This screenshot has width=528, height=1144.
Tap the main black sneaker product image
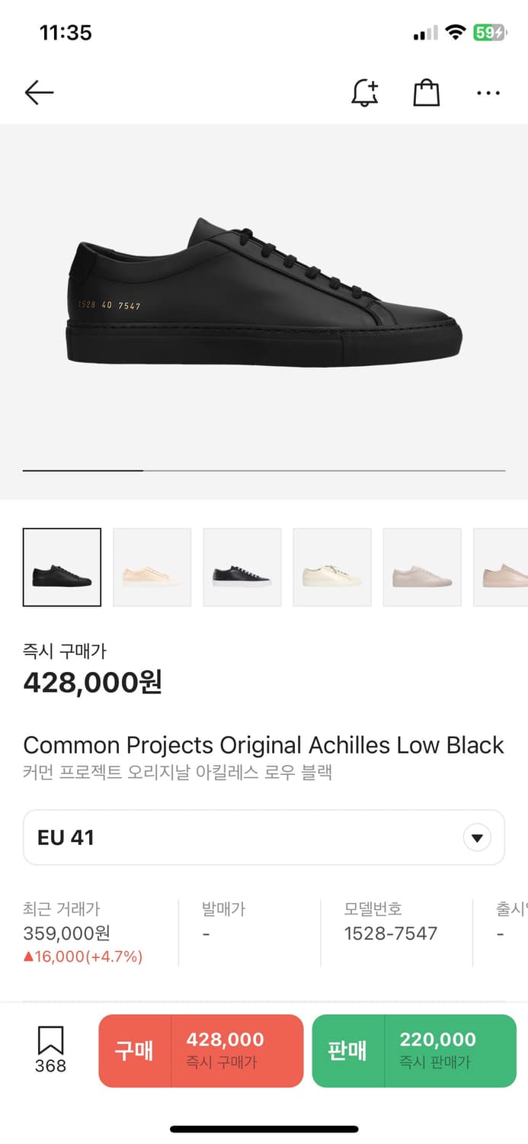pyautogui.click(x=264, y=294)
